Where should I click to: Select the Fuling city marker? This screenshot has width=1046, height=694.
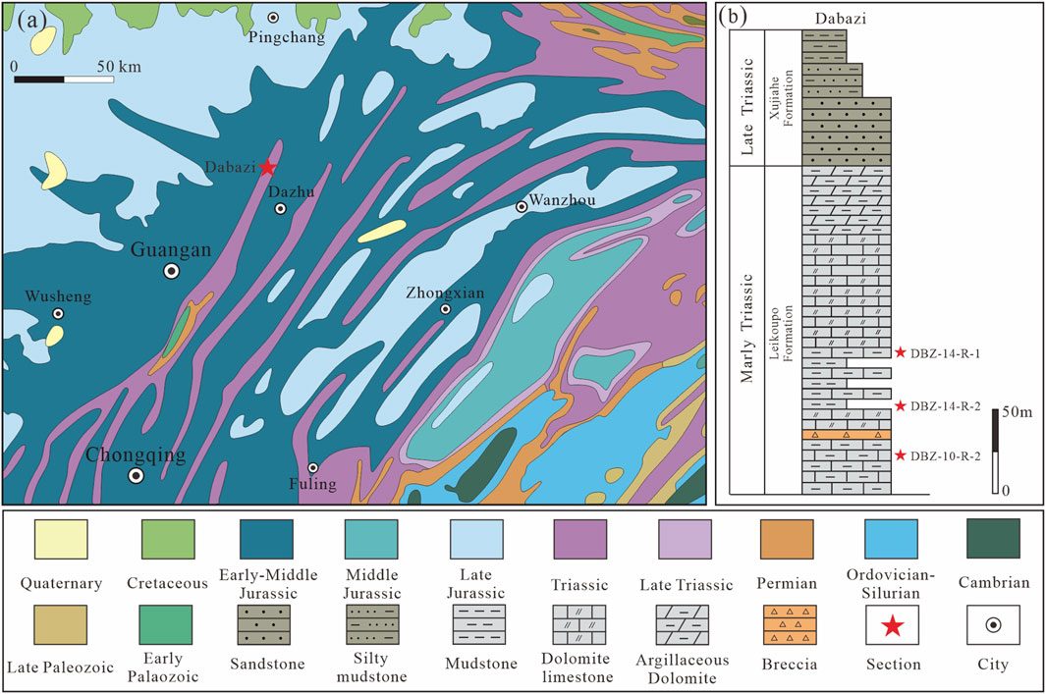pos(313,468)
